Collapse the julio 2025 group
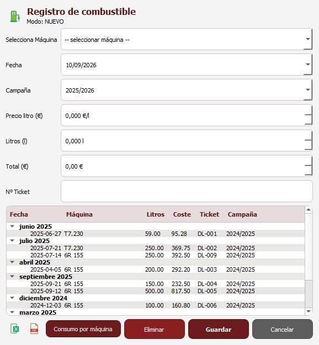Viewport: 319px width, 345px height. click(12, 240)
